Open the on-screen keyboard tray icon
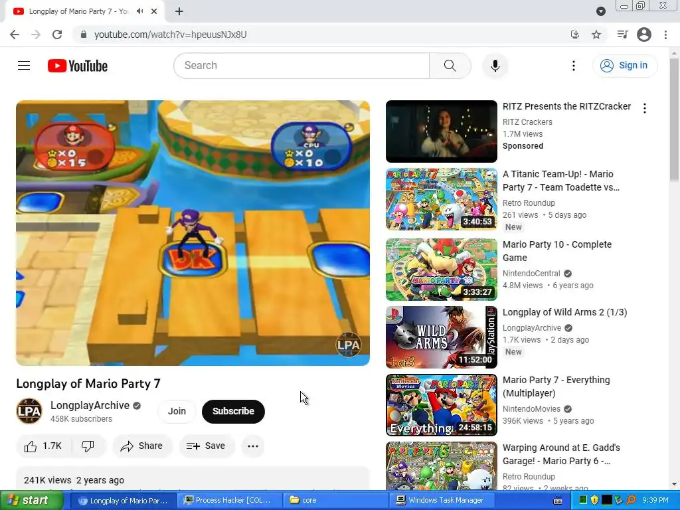Viewport: 680px width, 510px height. (558, 501)
